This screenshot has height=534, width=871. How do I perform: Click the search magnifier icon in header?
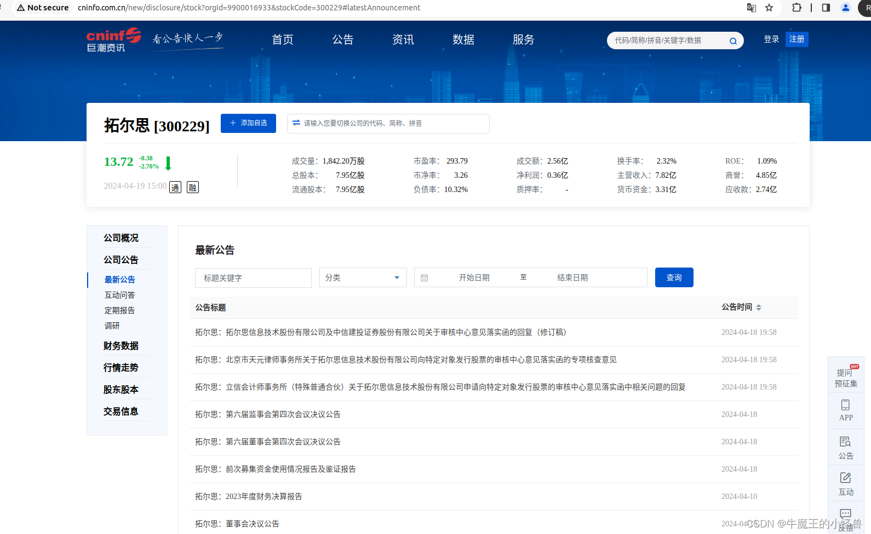[x=733, y=41]
